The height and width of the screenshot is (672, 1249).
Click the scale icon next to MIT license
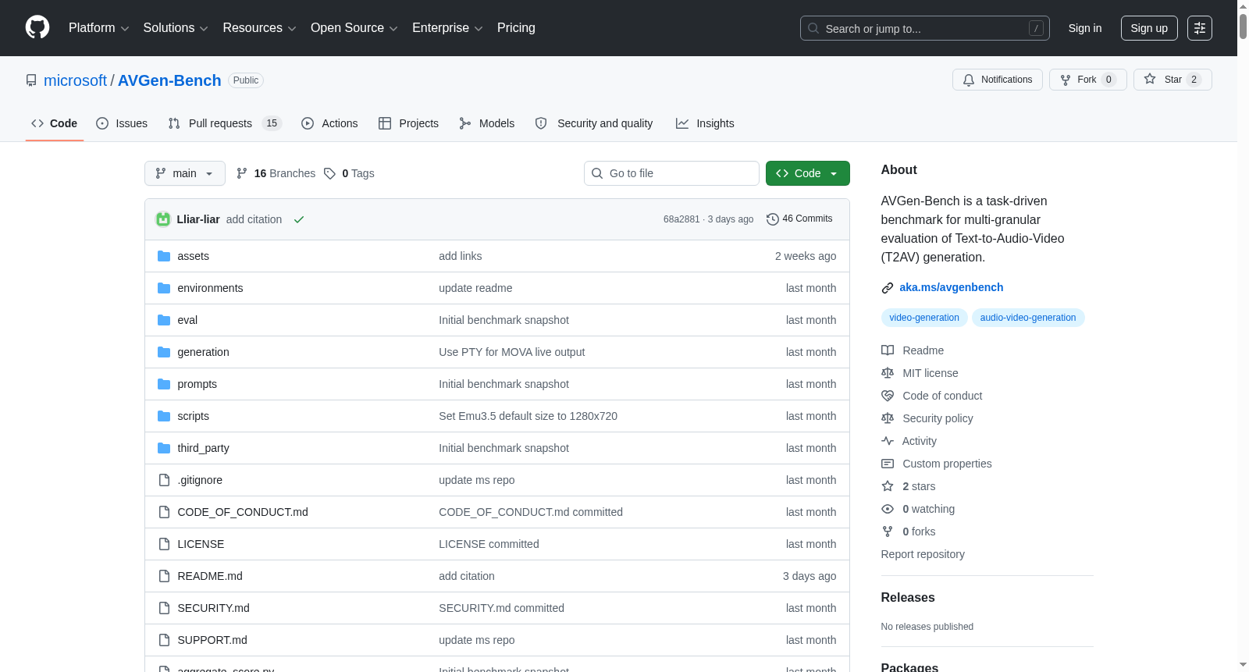[888, 373]
